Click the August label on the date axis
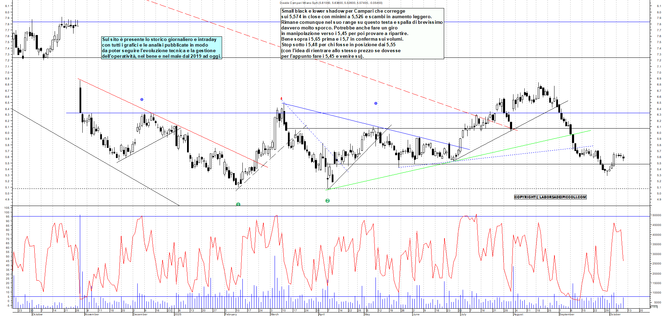Image resolution: width=662 pixels, height=316 pixels. click(518, 314)
